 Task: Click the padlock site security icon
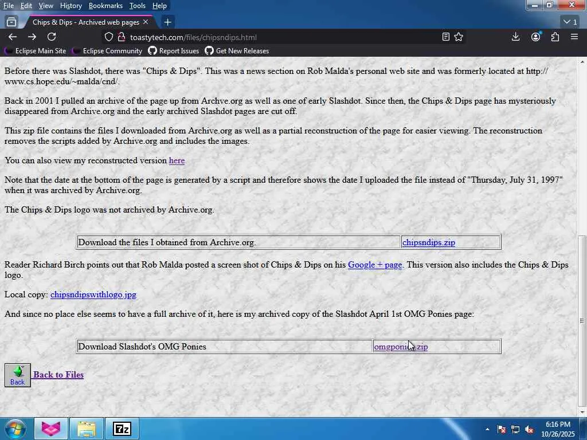[121, 37]
